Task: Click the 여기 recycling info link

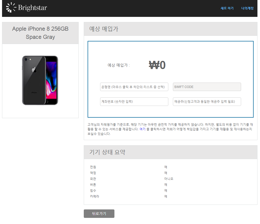Action: pos(143,129)
